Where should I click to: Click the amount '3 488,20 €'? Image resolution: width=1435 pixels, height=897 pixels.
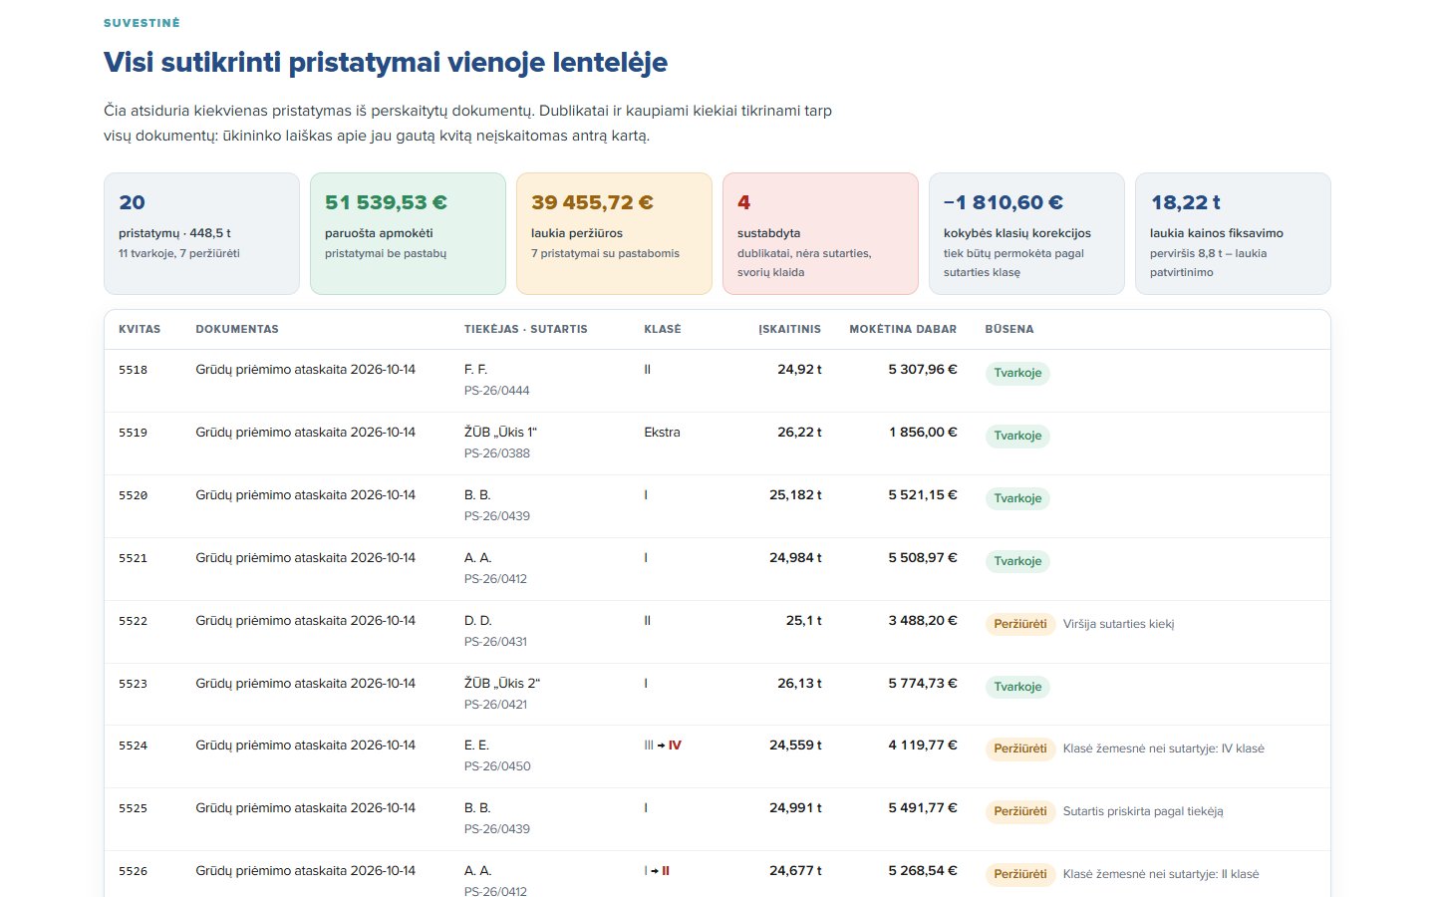(923, 621)
